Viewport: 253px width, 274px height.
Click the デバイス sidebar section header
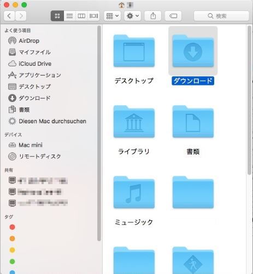[x=13, y=135]
